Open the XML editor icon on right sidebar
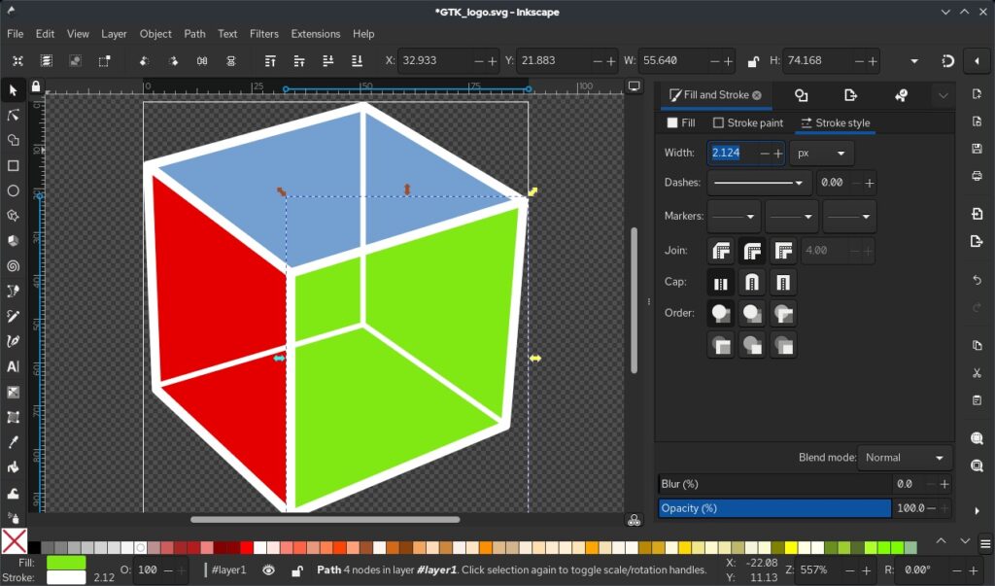The image size is (995, 586). click(x=978, y=399)
